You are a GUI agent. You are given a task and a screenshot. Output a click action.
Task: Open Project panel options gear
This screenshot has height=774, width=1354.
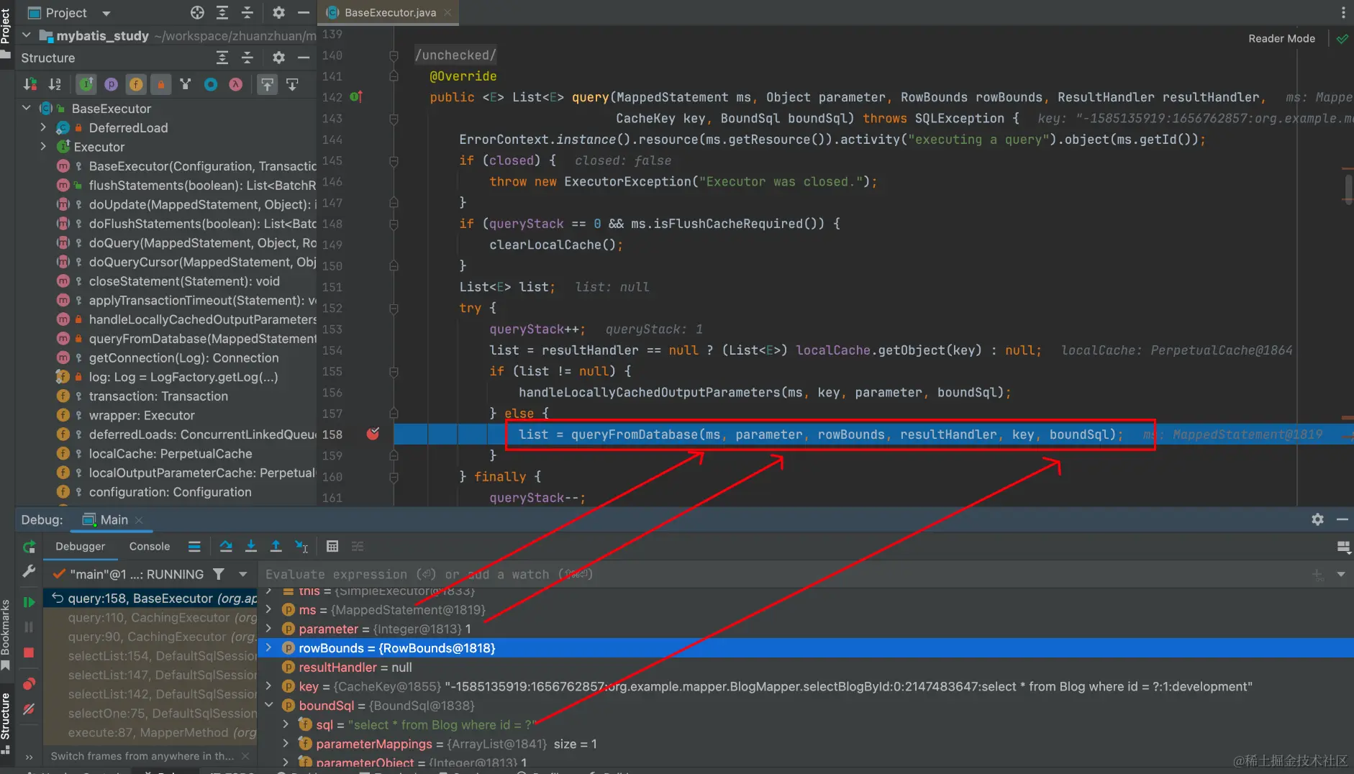[x=278, y=12]
